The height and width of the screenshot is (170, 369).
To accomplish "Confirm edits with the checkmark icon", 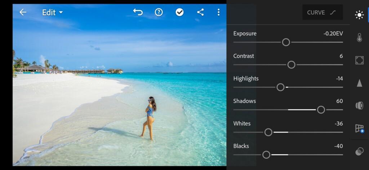I will click(179, 12).
